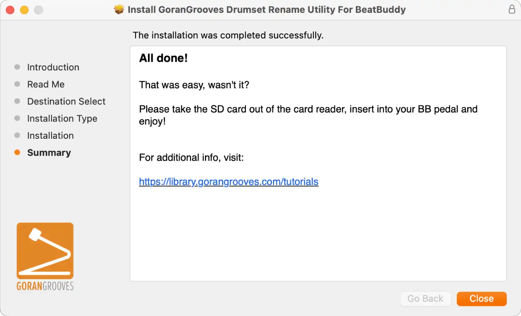The width and height of the screenshot is (521, 316).
Task: Close window with red button
Action: tap(10, 10)
